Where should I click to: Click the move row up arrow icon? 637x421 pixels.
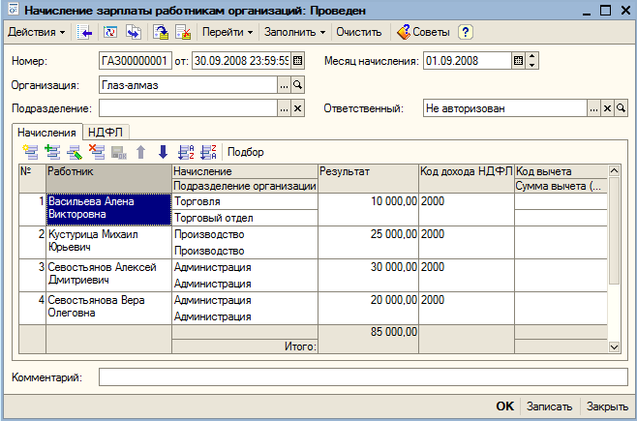point(141,152)
